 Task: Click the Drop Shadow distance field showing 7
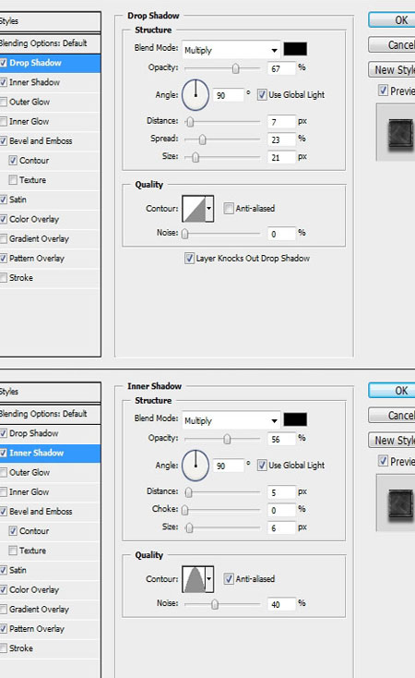pos(281,122)
